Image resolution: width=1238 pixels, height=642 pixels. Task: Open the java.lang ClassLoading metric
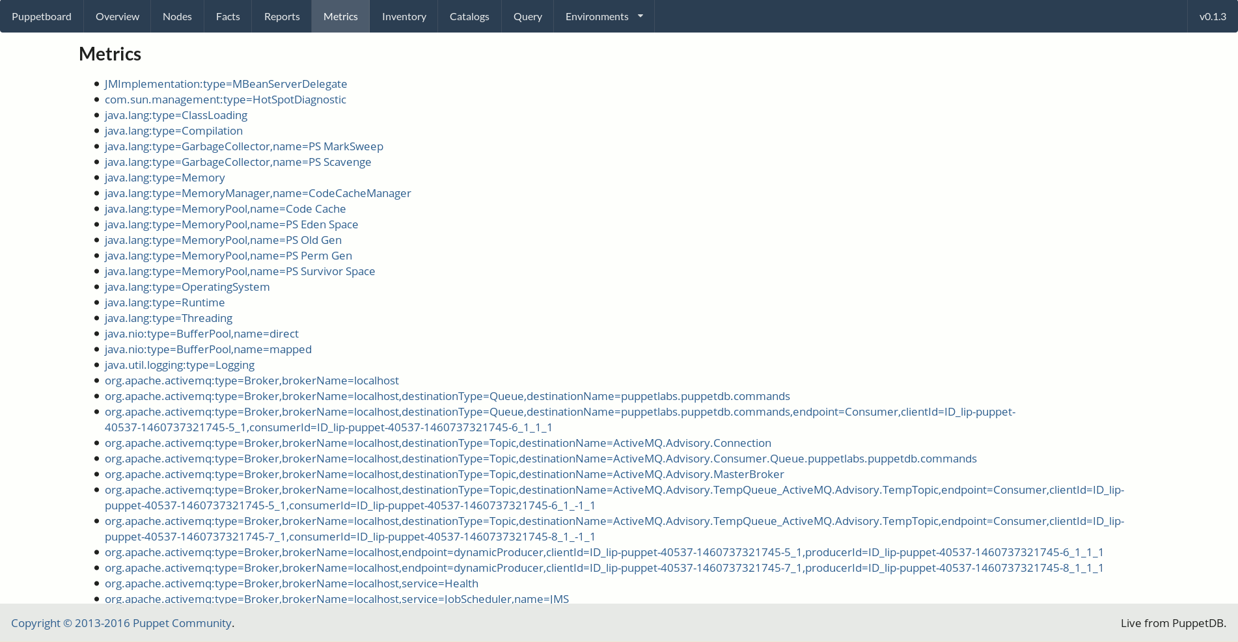point(176,115)
